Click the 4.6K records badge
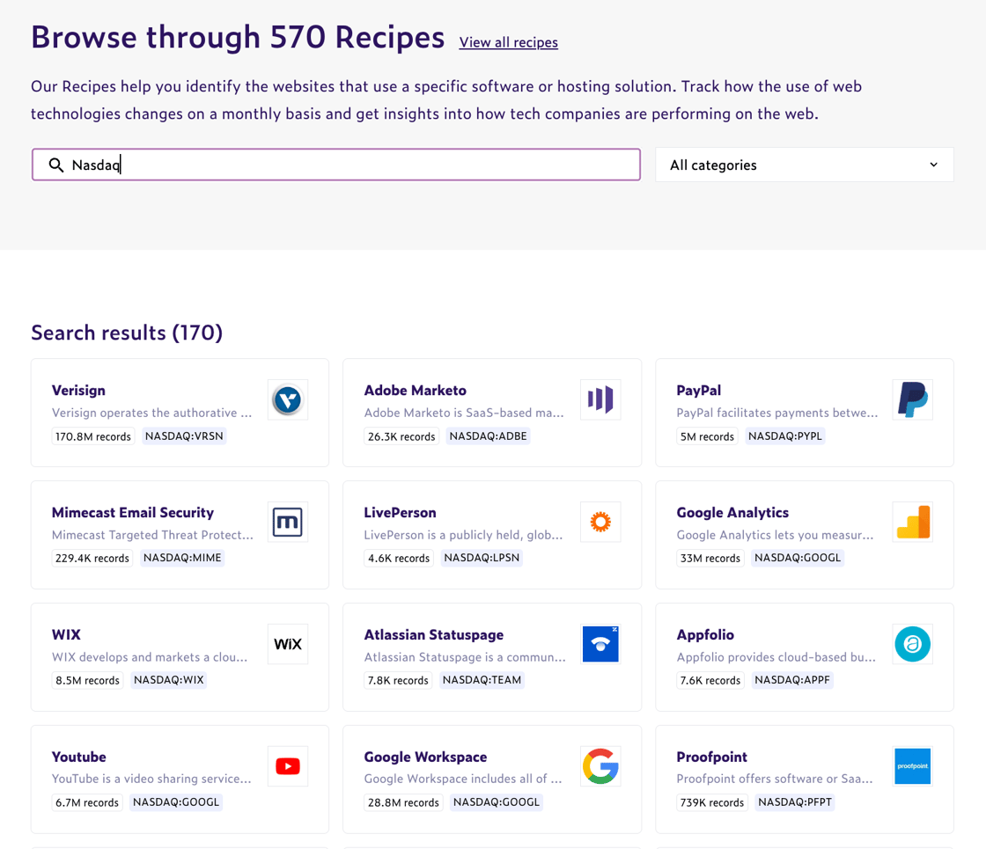Image resolution: width=986 pixels, height=849 pixels. [399, 559]
